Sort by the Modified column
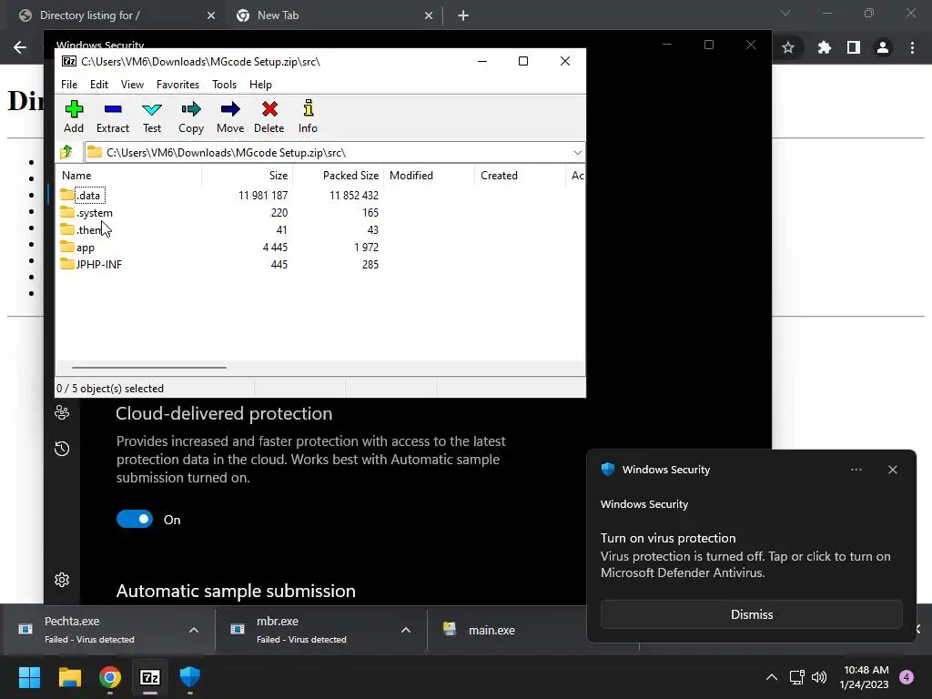The image size is (932, 699). pos(430,176)
